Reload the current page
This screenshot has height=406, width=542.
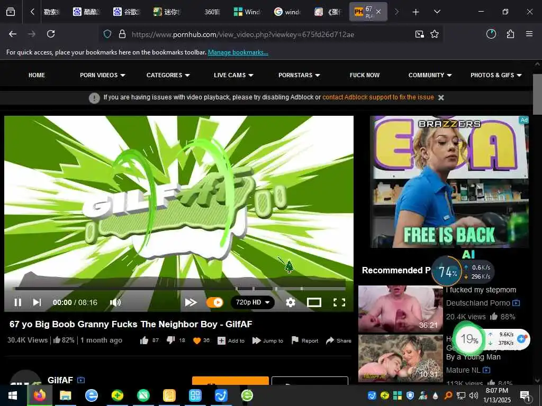pyautogui.click(x=51, y=34)
